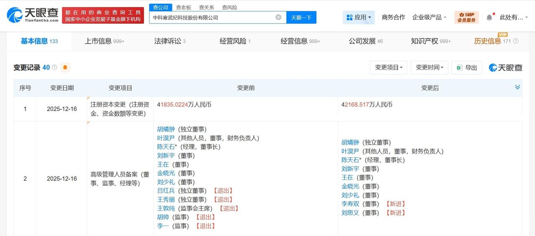Open 叶淏尹 in the 变更前 column
Image resolution: width=535 pixels, height=236 pixels.
pos(166,138)
